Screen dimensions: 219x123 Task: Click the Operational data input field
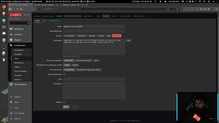[x=94, y=31]
